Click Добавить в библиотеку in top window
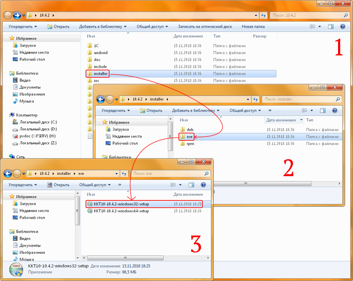Viewport: 353px width, 281px height. 103,27
